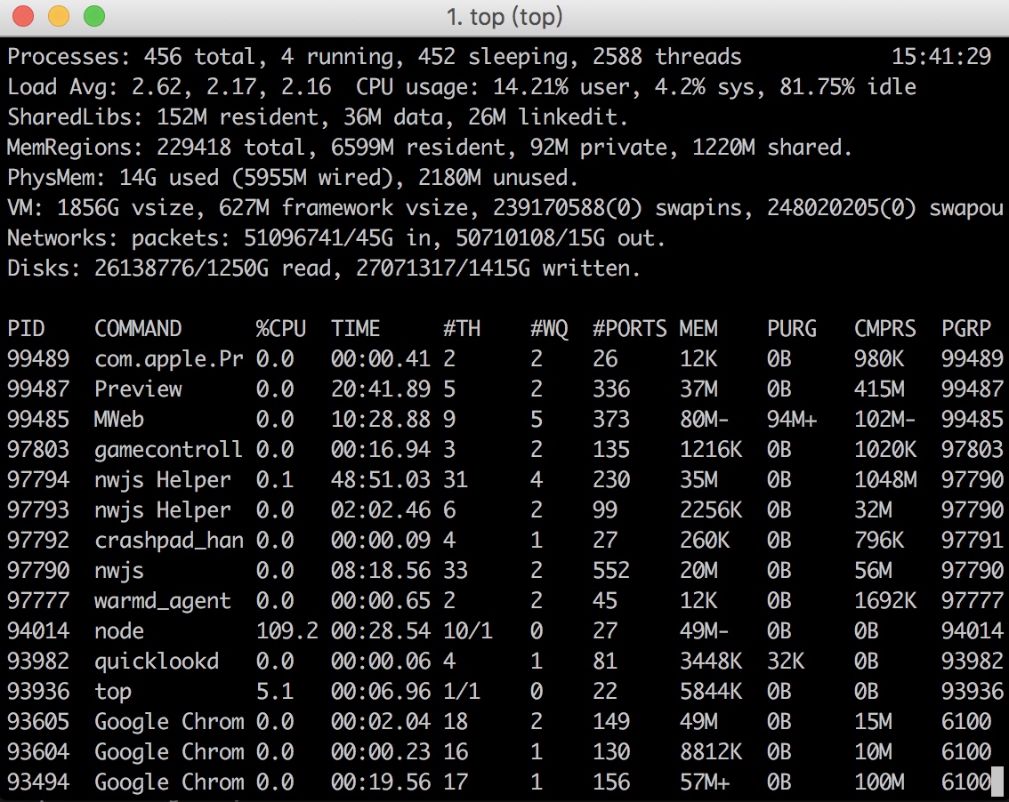Click the 80M- memory value for MWeb
1009x802 pixels.
point(705,420)
